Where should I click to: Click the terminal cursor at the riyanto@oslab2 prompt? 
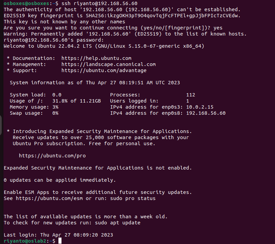60,241
